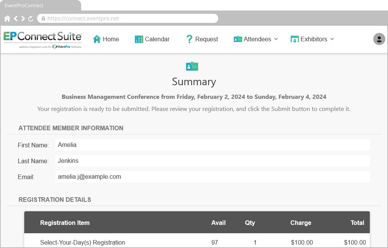
Task: Click the Total column header
Action: pos(357,223)
